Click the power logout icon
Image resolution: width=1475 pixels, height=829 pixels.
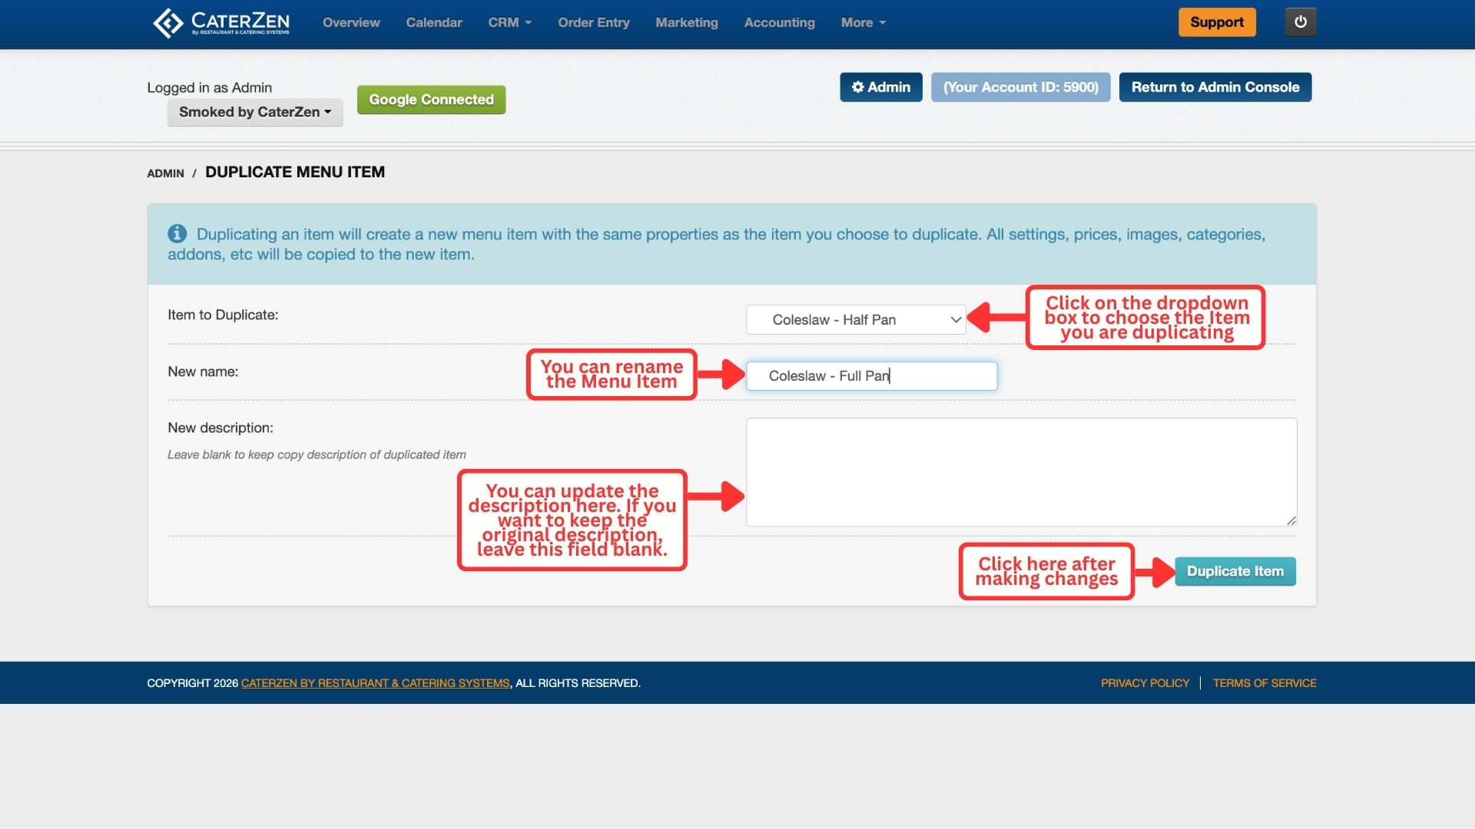[1300, 22]
